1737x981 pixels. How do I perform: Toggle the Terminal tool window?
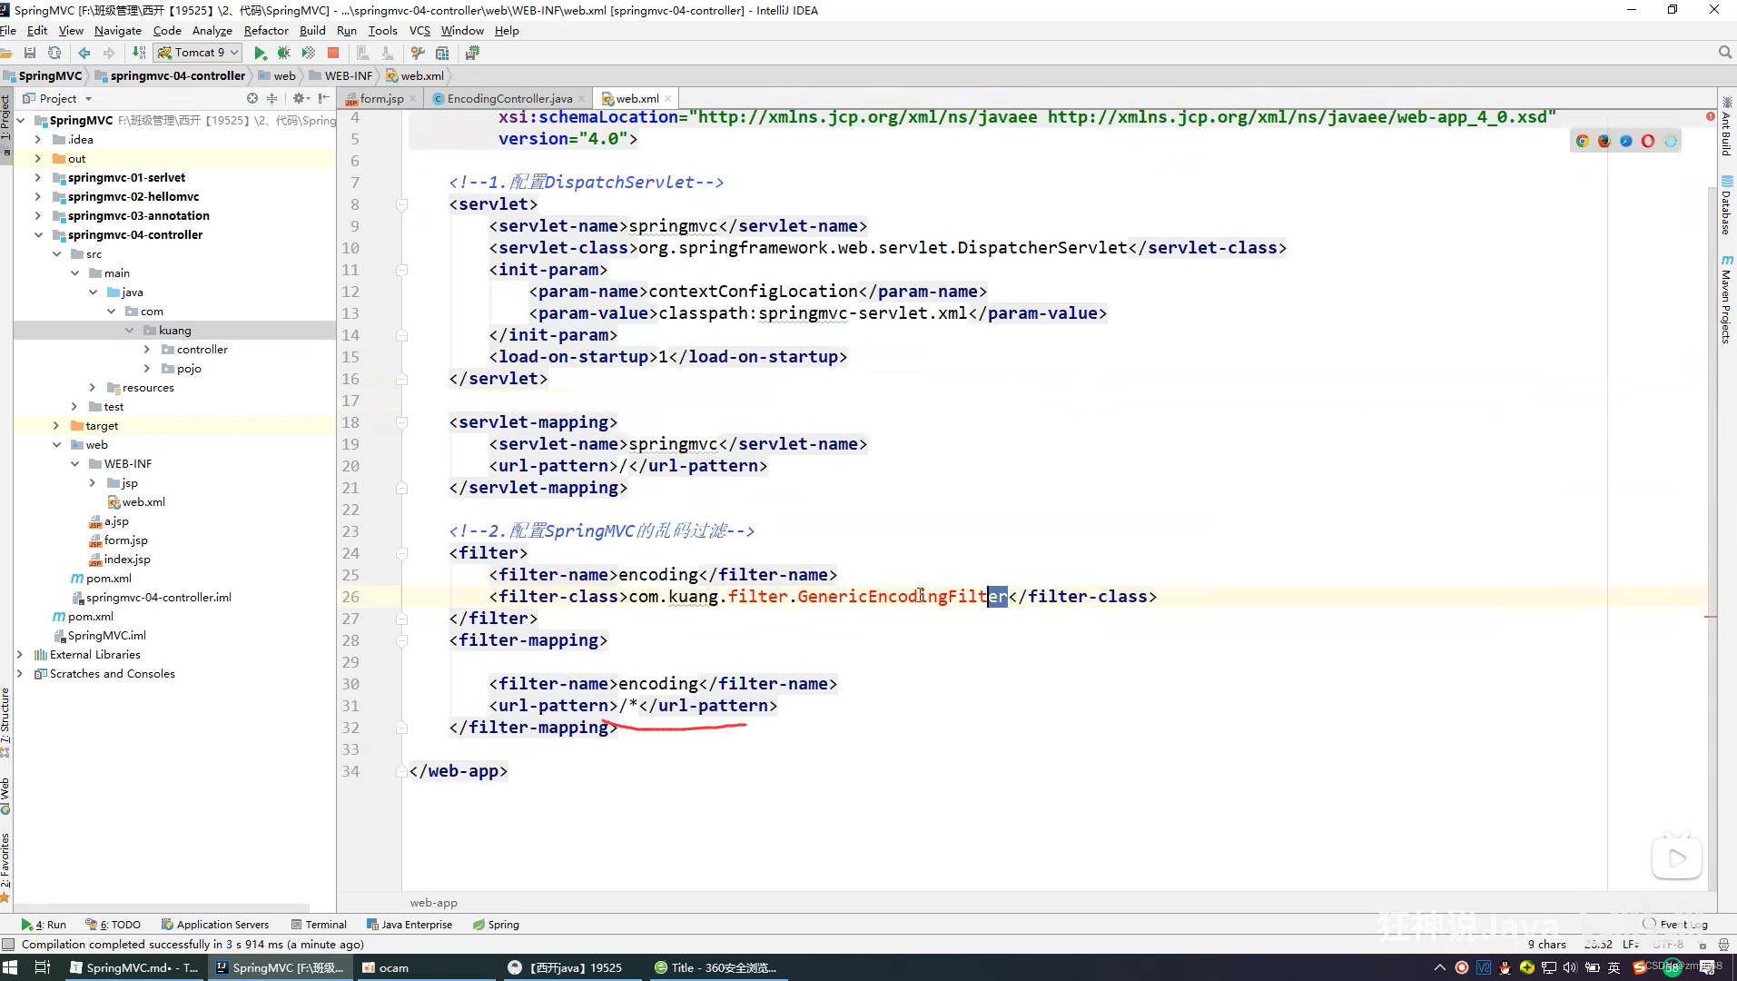[x=319, y=925]
